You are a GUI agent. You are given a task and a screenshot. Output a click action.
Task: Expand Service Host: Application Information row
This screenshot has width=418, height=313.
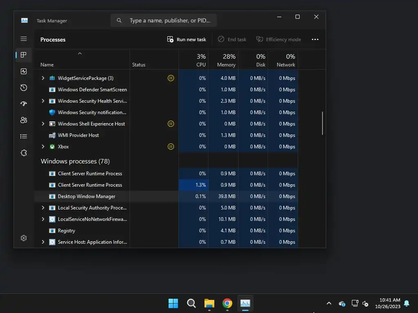(43, 242)
